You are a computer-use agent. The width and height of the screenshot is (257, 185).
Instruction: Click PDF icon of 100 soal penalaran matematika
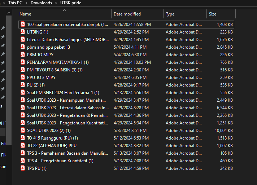[23, 25]
